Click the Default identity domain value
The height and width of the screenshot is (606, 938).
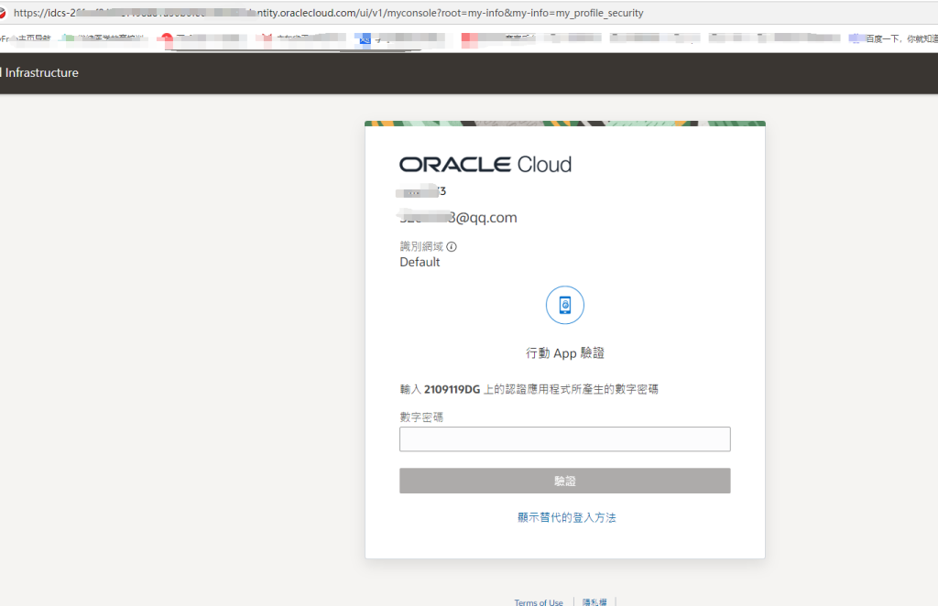(420, 262)
